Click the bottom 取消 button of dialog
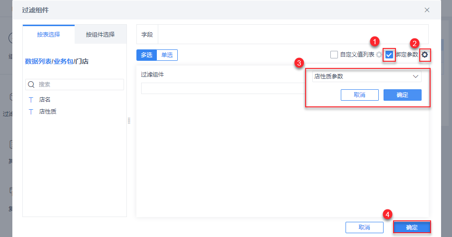This screenshot has width=452, height=237. 365,228
